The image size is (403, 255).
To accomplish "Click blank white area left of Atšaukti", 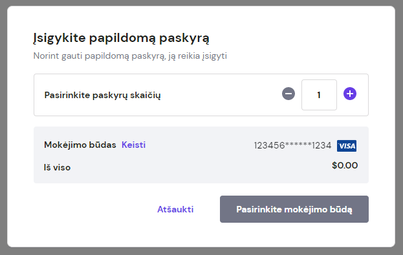I will pyautogui.click(x=90, y=209).
